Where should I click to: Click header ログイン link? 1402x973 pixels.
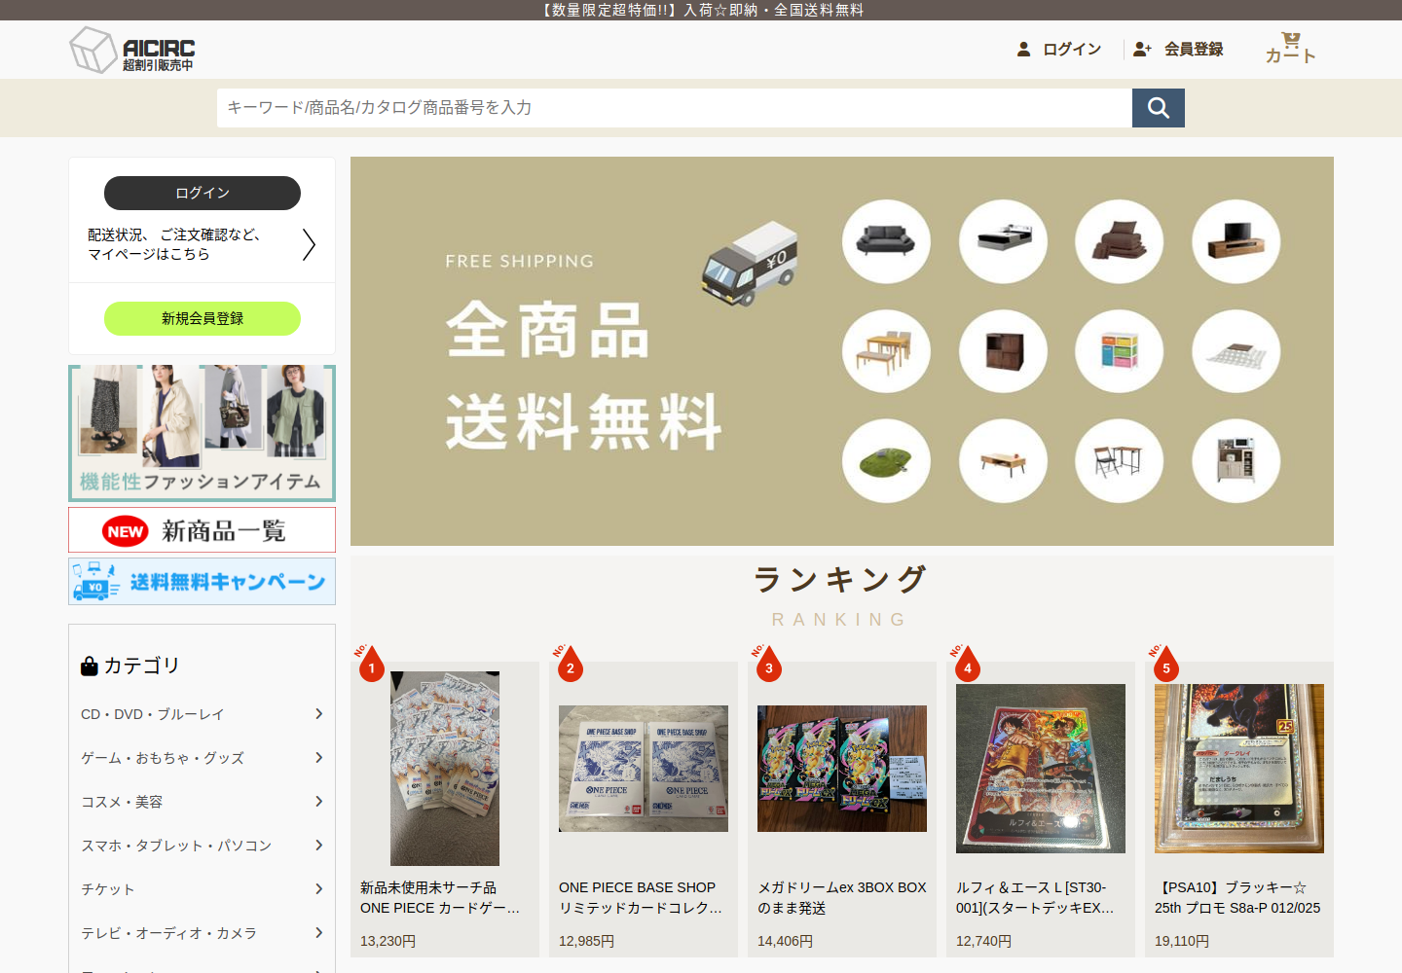[1072, 49]
